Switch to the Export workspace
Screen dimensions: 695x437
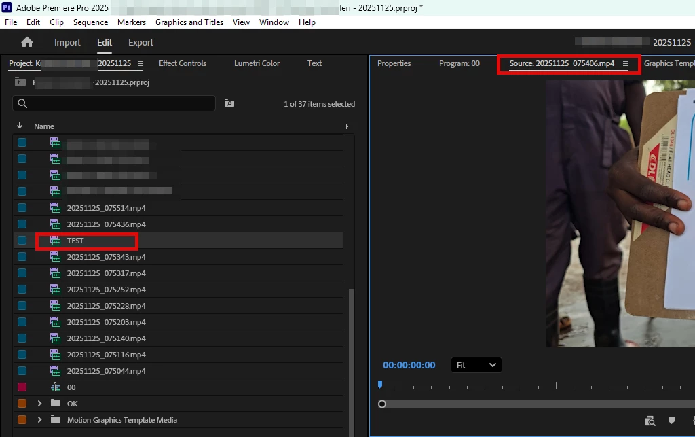click(x=140, y=43)
